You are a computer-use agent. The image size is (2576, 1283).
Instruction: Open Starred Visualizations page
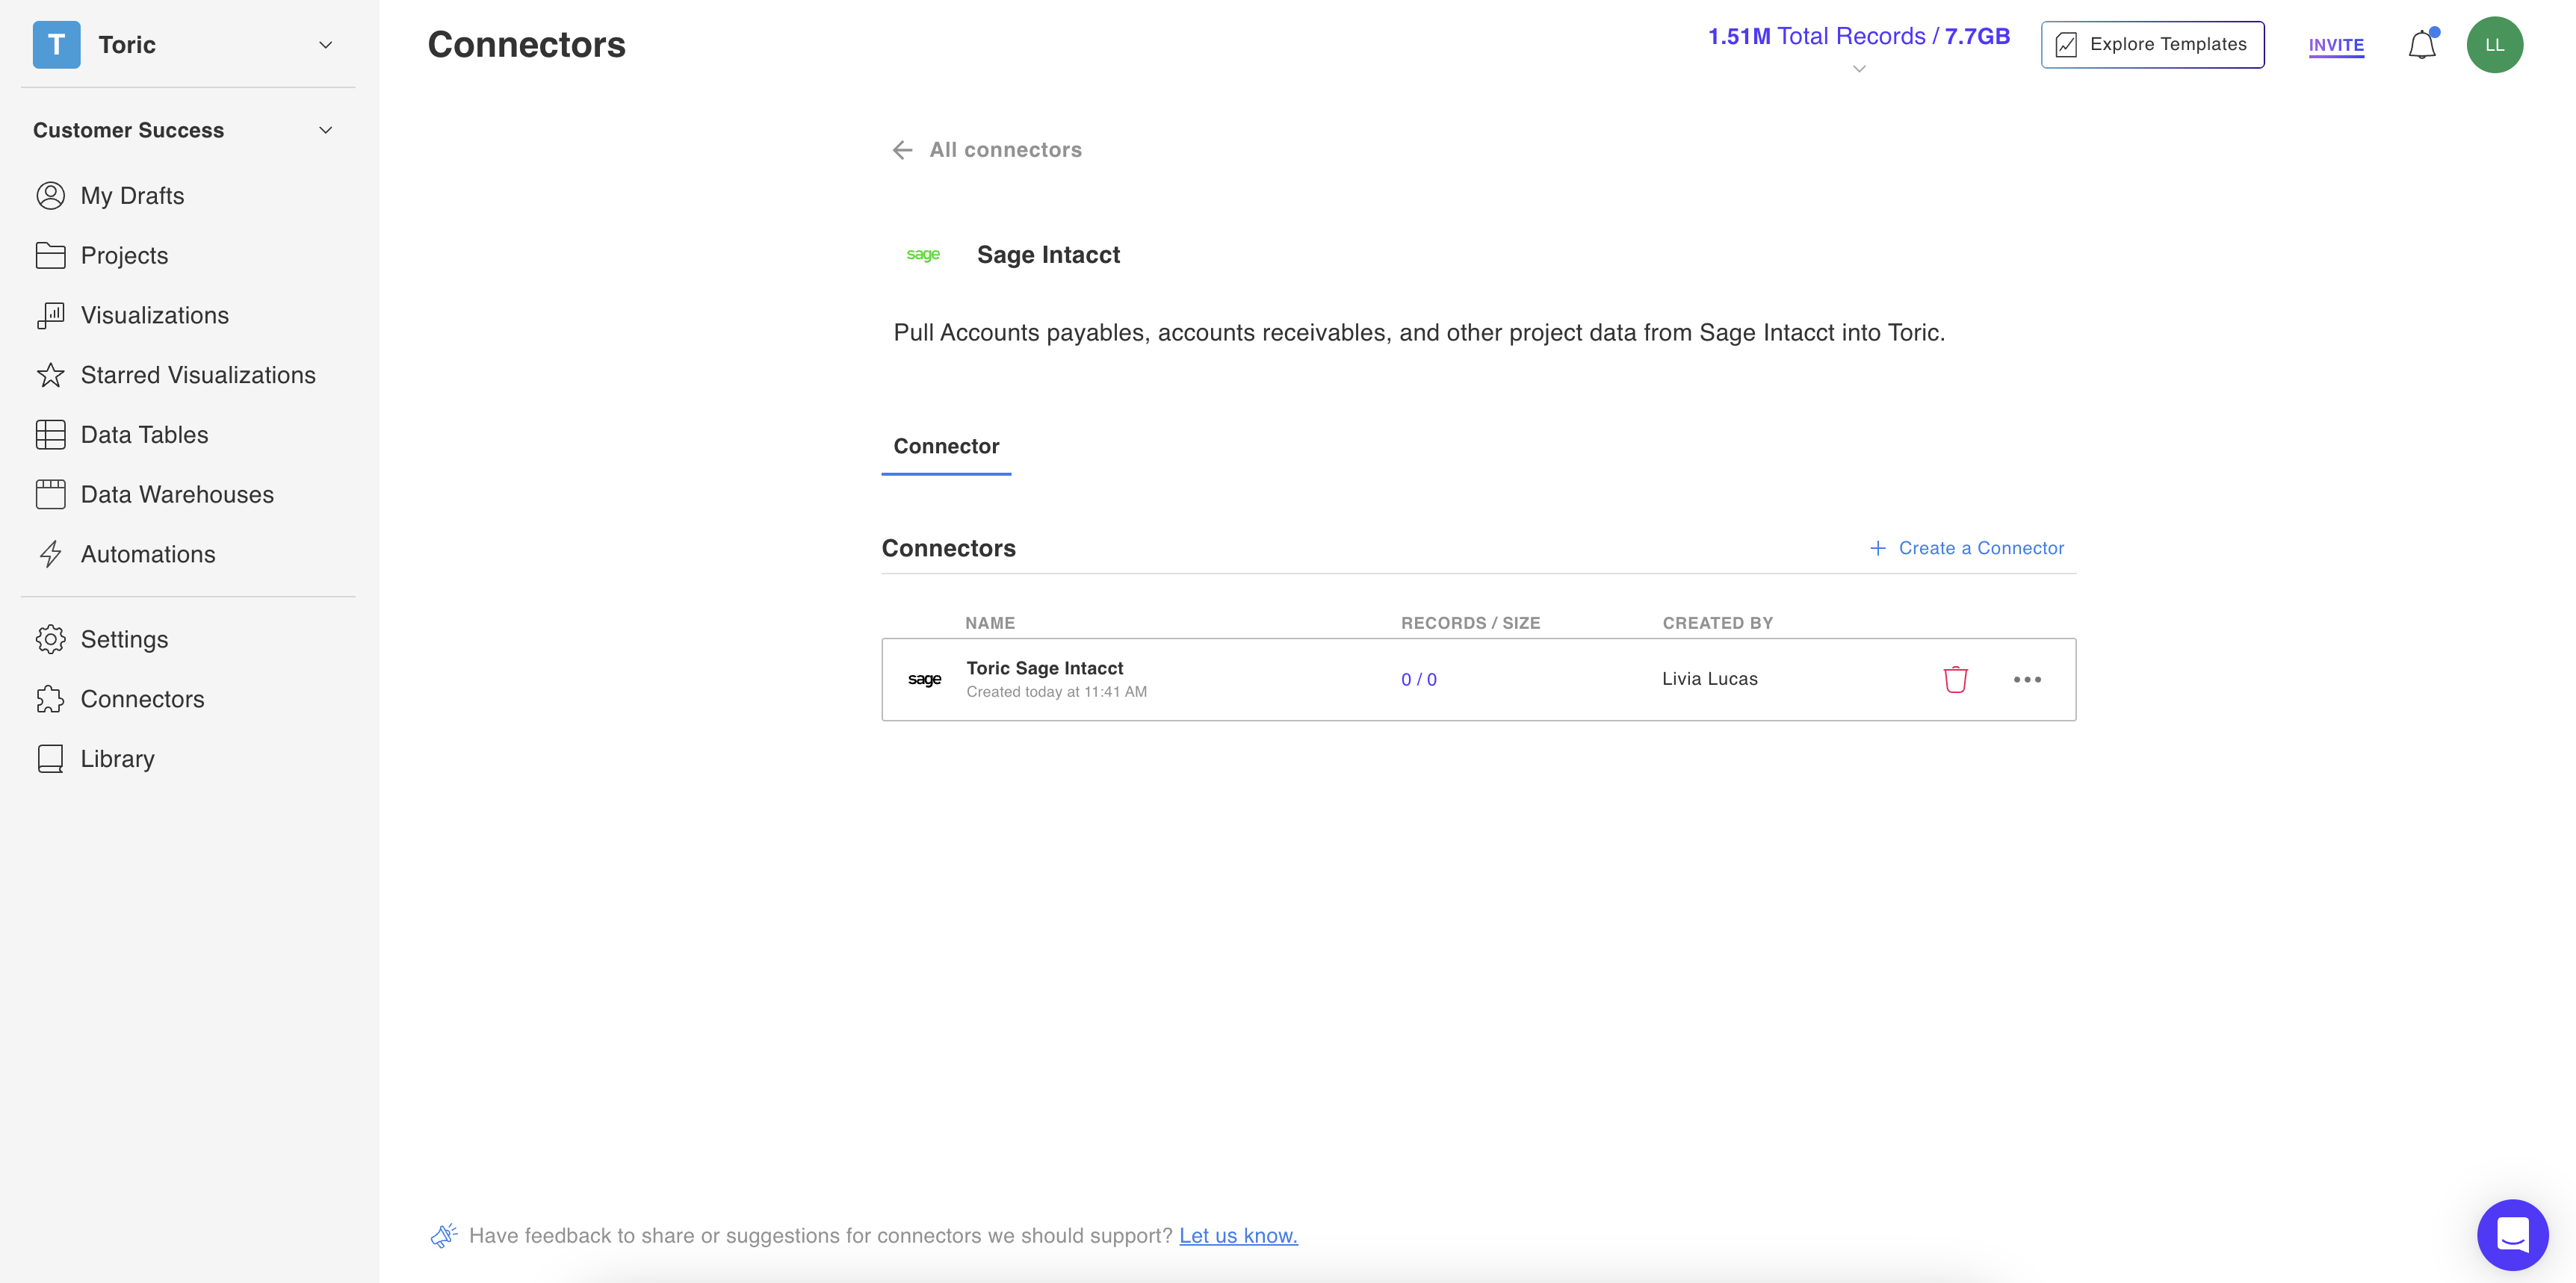[198, 376]
